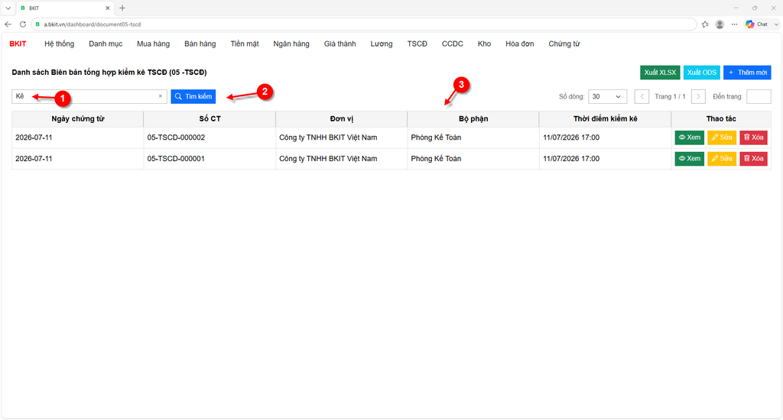Open tab search chevron in title bar

(x=8, y=8)
